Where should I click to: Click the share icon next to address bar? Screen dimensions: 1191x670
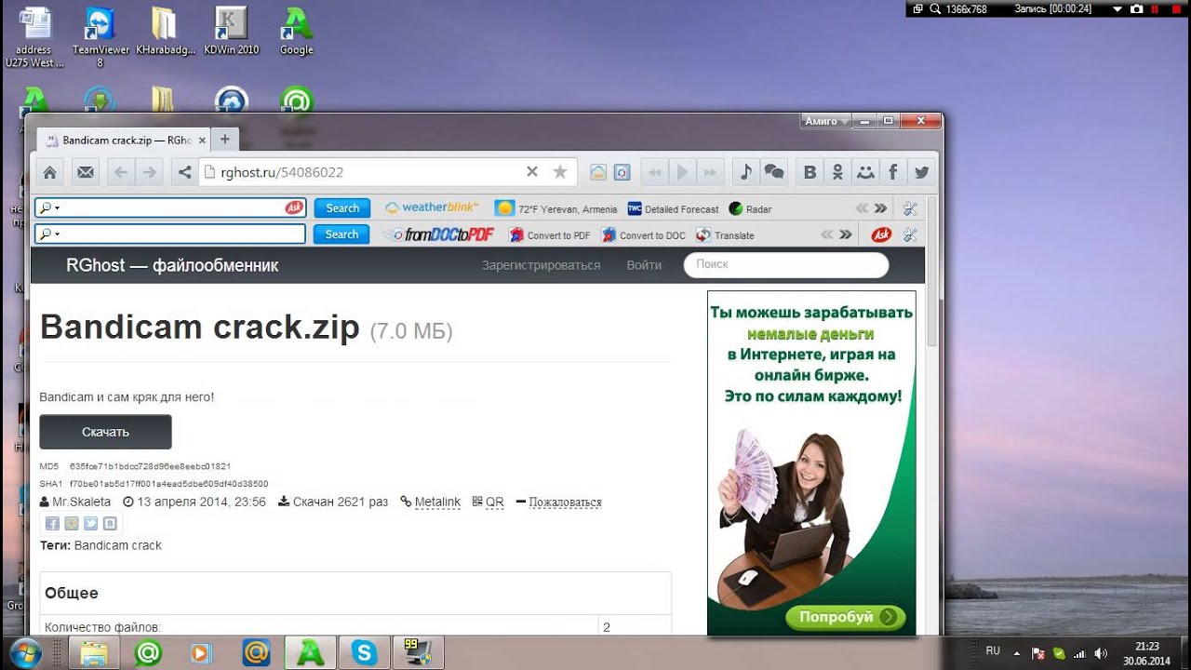click(184, 172)
